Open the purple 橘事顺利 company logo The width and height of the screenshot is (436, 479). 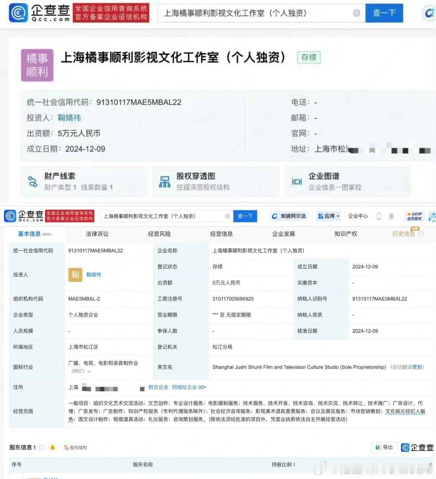(37, 65)
